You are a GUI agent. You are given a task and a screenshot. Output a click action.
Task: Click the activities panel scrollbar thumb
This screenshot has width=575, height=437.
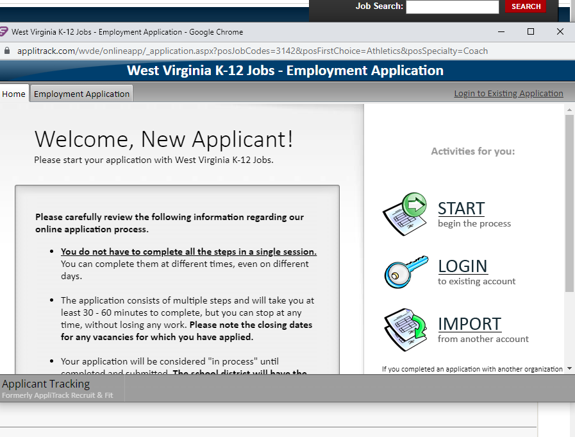(x=569, y=203)
